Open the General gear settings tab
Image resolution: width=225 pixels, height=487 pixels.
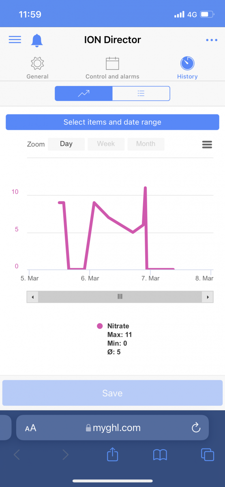37,68
